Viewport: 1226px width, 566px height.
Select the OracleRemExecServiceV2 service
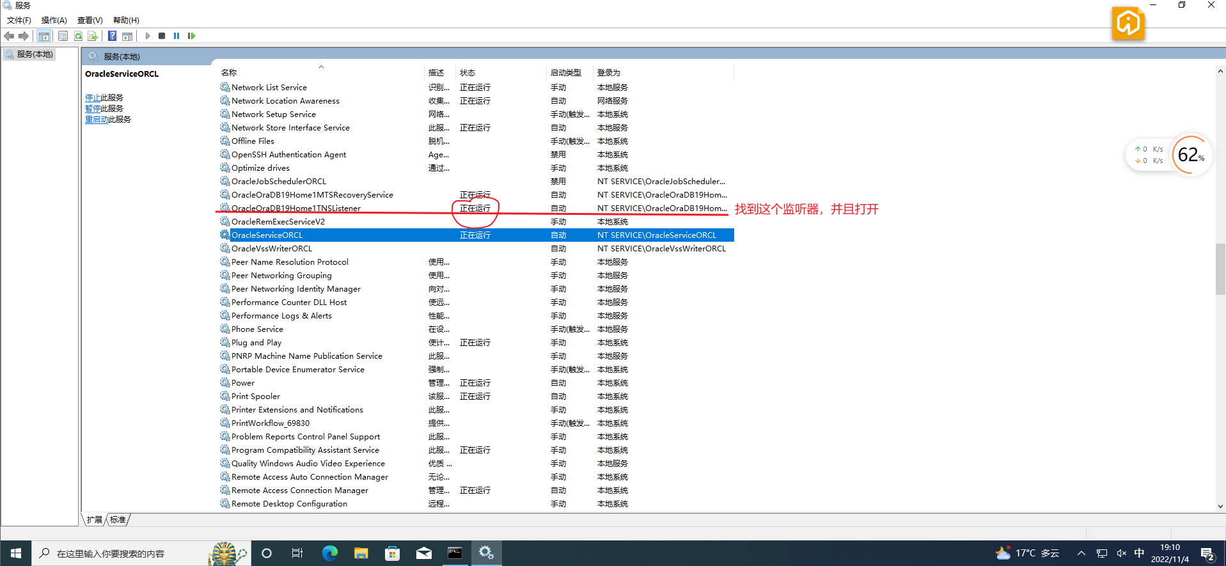(x=278, y=222)
